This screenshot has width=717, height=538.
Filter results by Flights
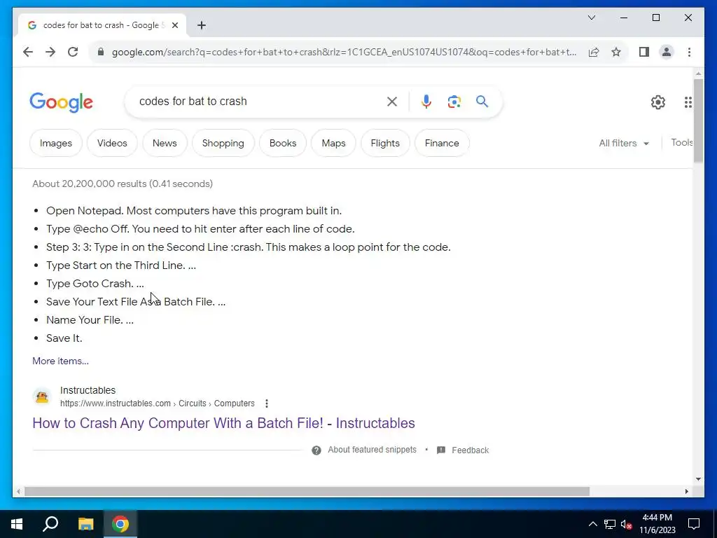click(385, 143)
